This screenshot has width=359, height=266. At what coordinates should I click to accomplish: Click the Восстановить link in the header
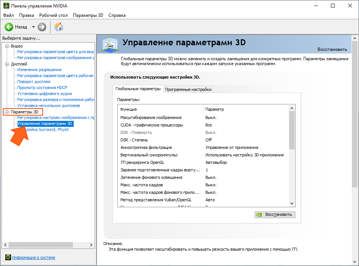tap(332, 49)
